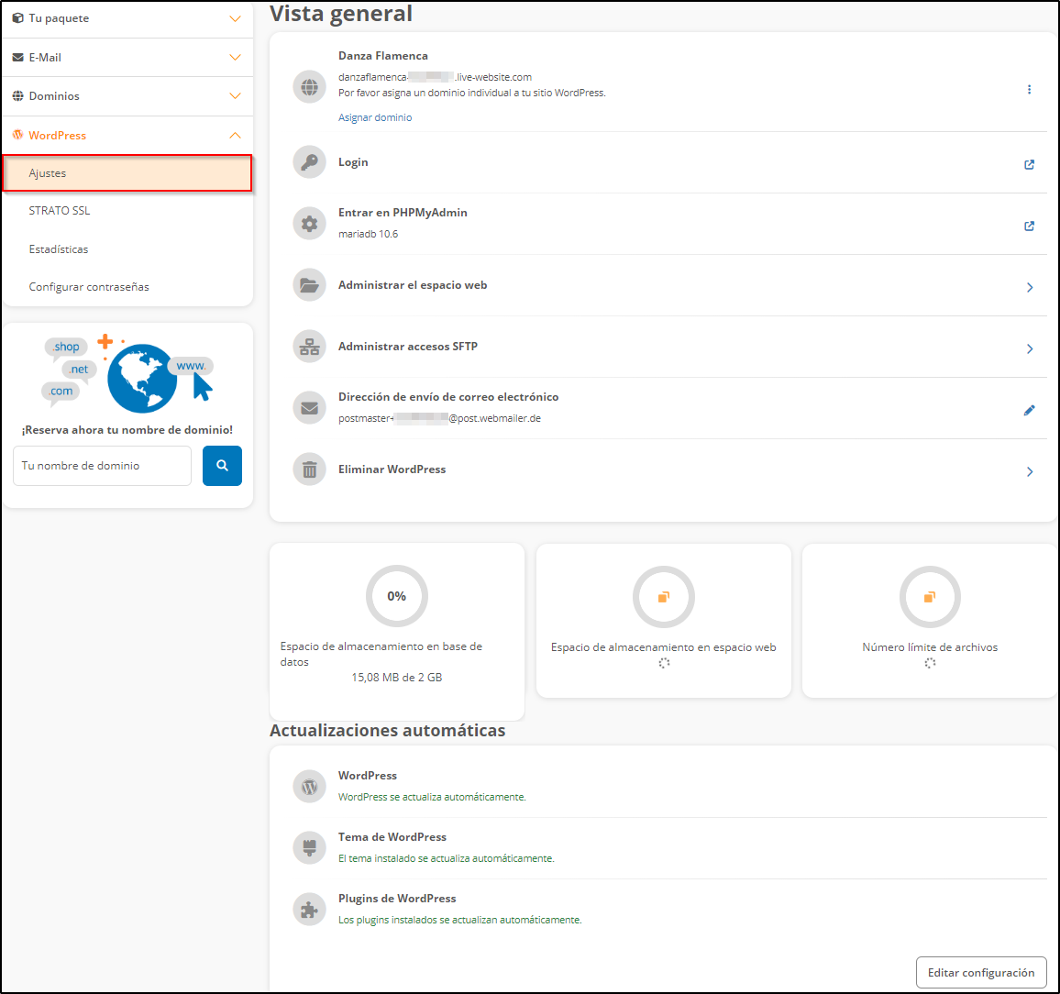Click the Tu nombre de dominio field
Screen dimensions: 1060x994
102,466
